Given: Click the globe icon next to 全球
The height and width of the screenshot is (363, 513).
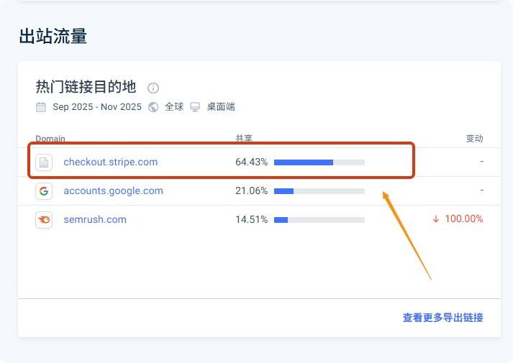Looking at the screenshot, I should [153, 107].
